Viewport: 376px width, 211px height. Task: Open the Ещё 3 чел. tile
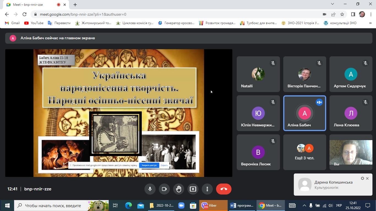coord(304,152)
